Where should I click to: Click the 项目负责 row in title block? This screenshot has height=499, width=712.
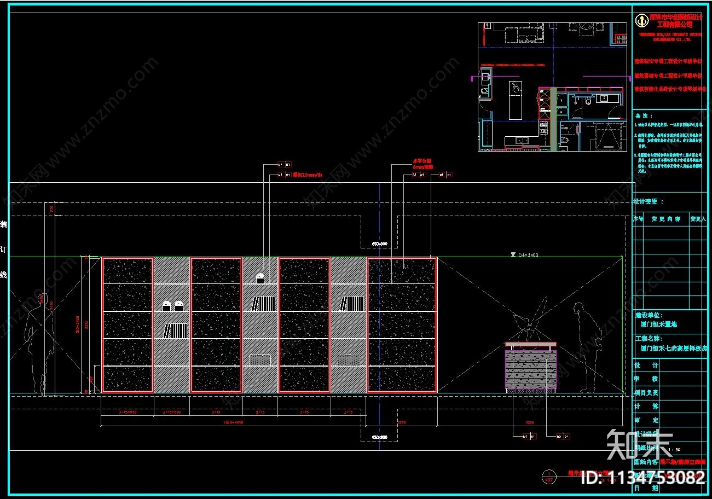(x=670, y=392)
